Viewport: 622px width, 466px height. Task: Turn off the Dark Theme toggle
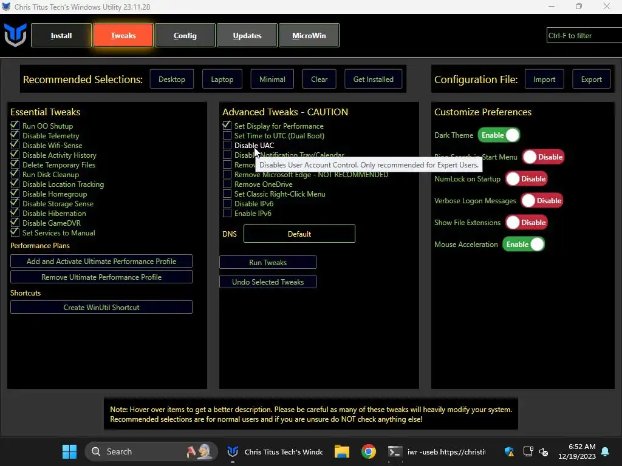pyautogui.click(x=498, y=135)
